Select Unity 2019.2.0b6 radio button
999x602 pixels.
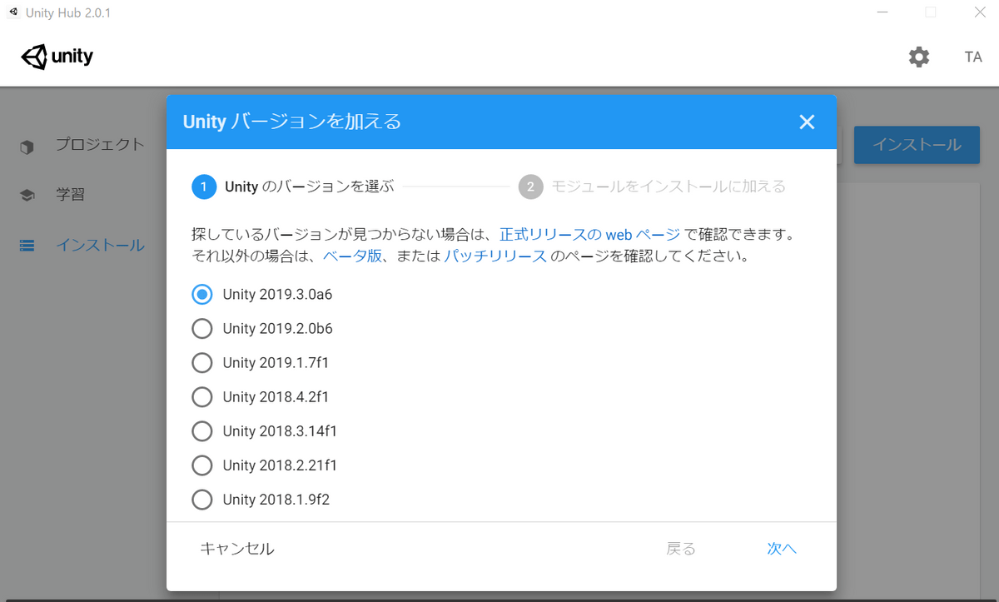coord(202,328)
